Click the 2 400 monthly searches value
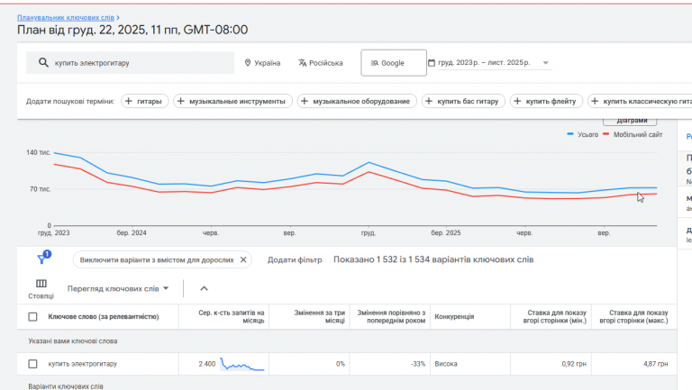The height and width of the screenshot is (390, 692). click(x=207, y=364)
